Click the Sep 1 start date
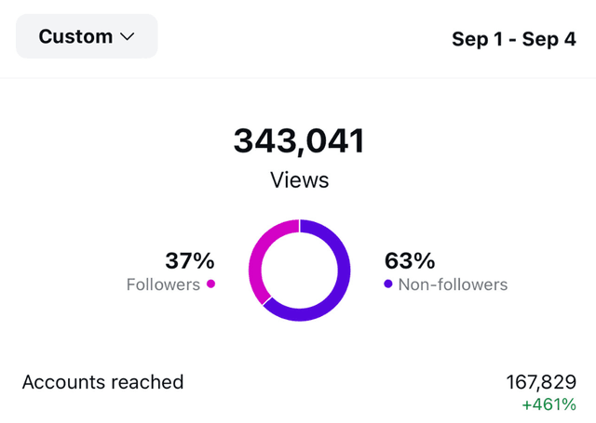The image size is (596, 423). point(476,39)
